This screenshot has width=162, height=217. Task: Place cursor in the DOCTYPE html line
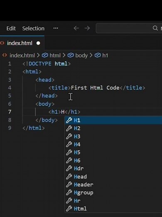[47, 64]
